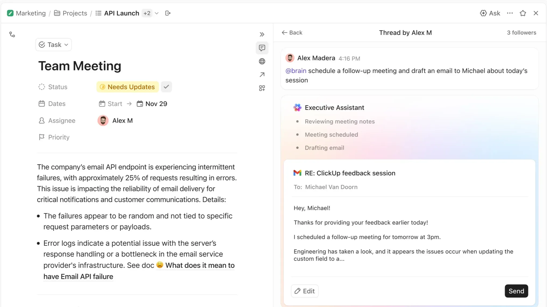
Task: Set the Start date field
Action: click(x=111, y=104)
